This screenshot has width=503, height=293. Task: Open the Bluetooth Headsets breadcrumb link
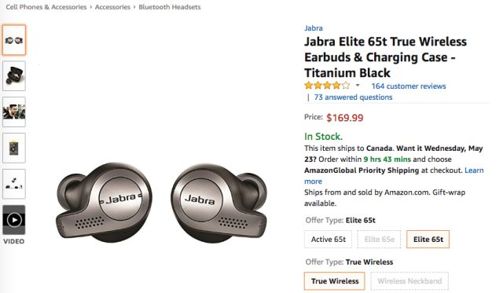tap(170, 7)
